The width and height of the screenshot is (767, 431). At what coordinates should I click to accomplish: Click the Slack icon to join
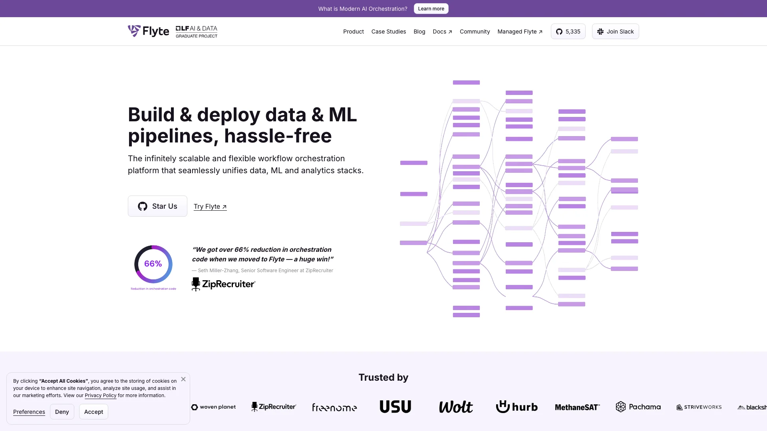[600, 32]
